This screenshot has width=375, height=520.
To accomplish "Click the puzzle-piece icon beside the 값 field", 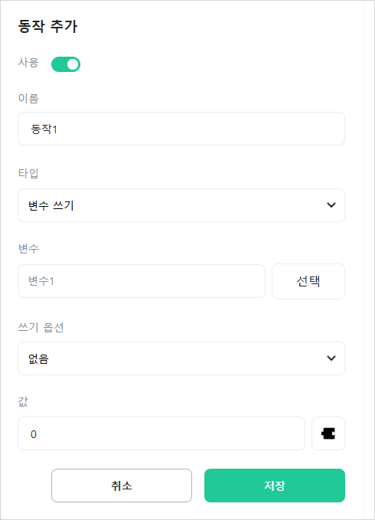I will [328, 433].
